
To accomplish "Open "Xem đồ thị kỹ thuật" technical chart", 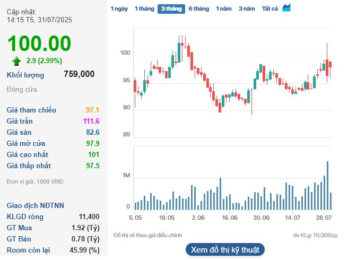I will click(225, 249).
